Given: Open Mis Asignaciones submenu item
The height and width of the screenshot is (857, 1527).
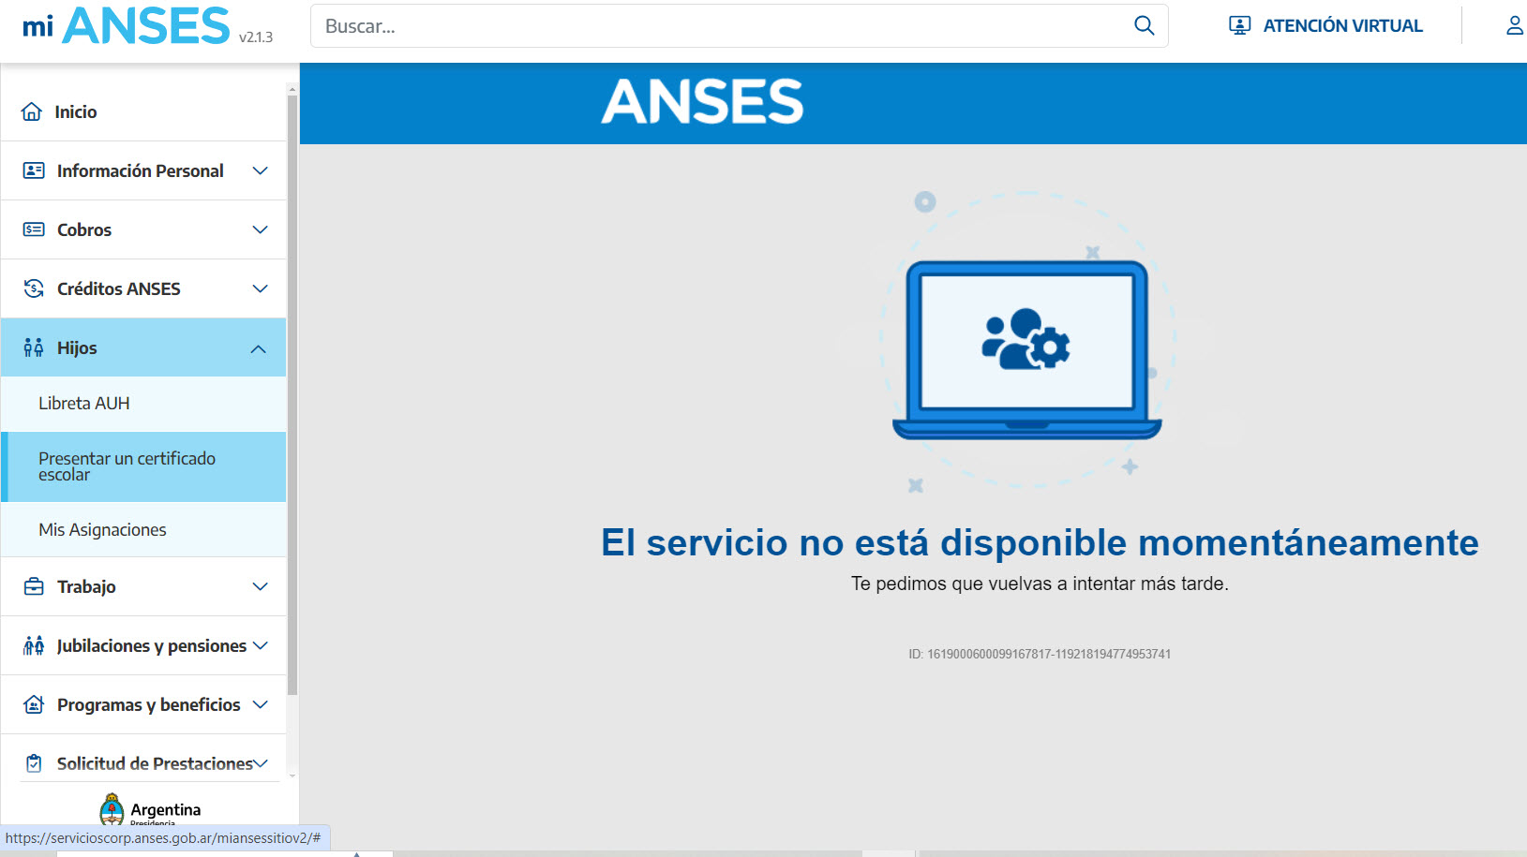Looking at the screenshot, I should coord(143,529).
